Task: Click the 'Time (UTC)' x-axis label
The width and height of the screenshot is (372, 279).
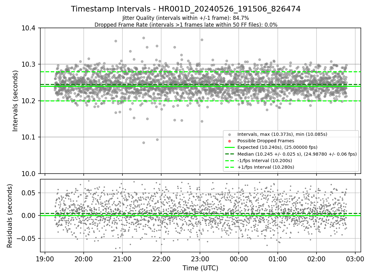Action: point(200,268)
